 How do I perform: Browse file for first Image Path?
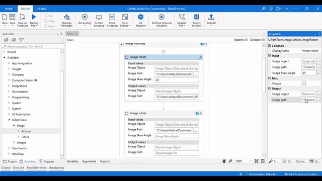point(196,74)
